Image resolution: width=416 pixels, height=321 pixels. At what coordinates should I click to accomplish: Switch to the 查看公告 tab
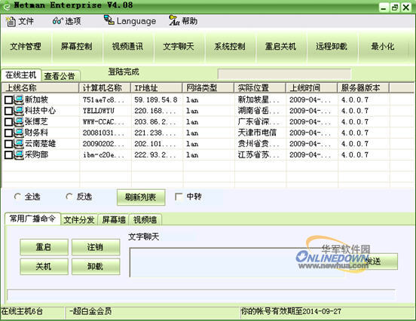(60, 76)
